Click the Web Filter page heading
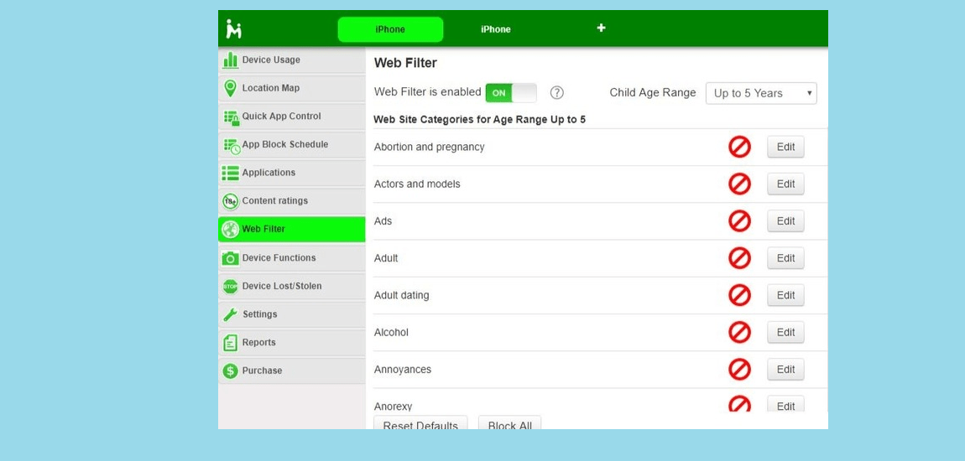 click(405, 63)
